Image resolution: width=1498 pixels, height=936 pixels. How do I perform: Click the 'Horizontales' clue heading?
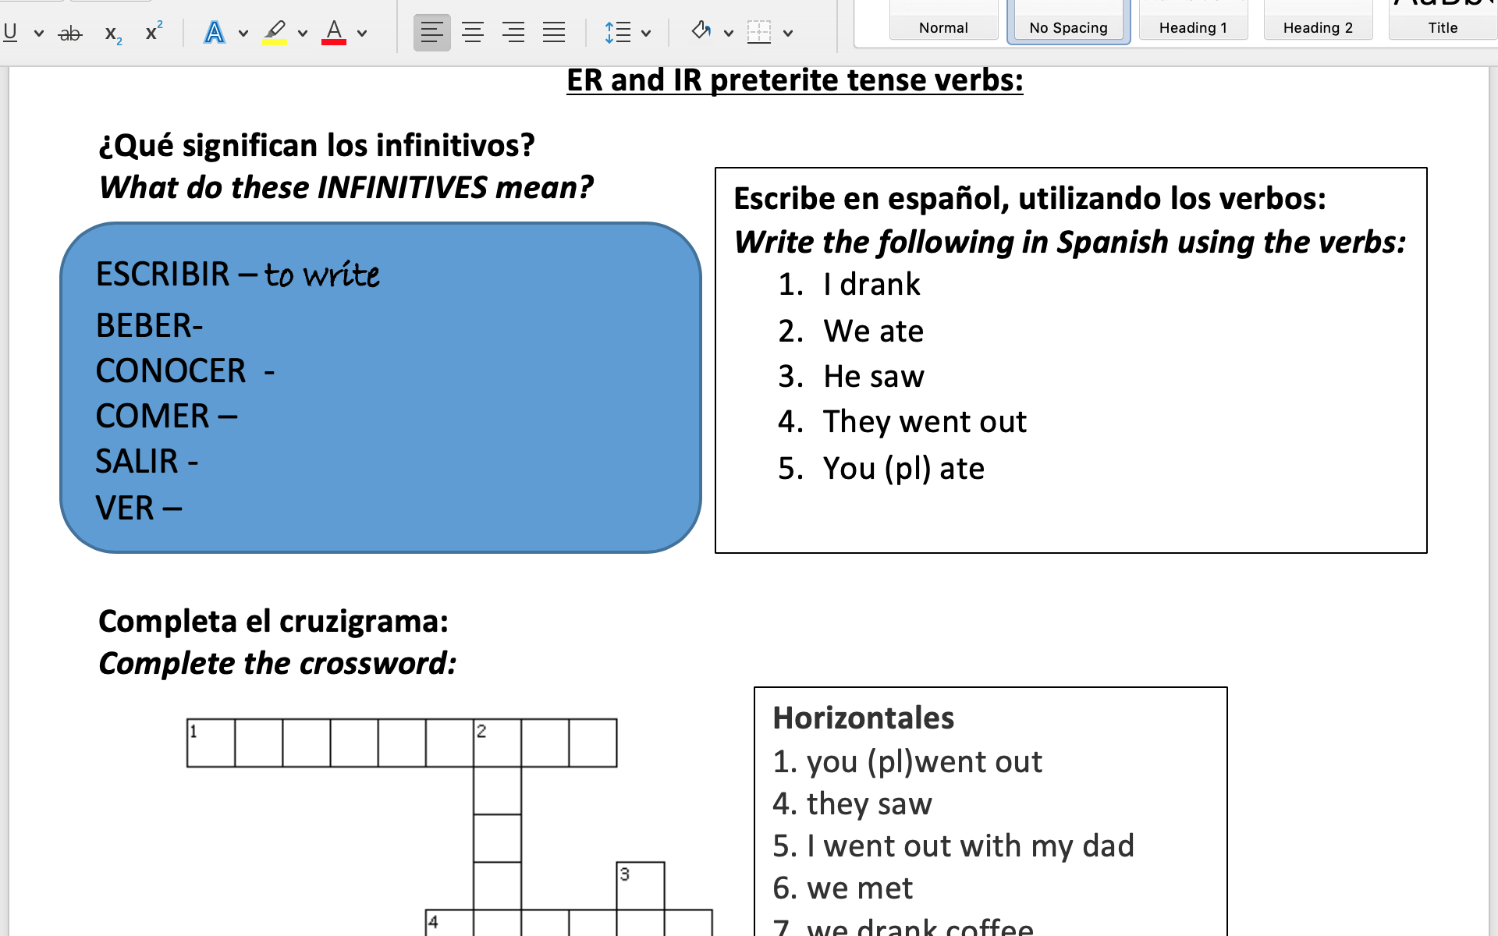click(863, 718)
